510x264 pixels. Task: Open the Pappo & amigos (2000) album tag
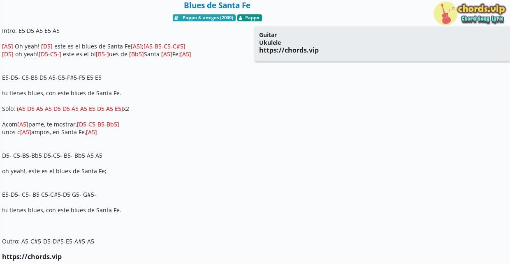click(x=204, y=18)
